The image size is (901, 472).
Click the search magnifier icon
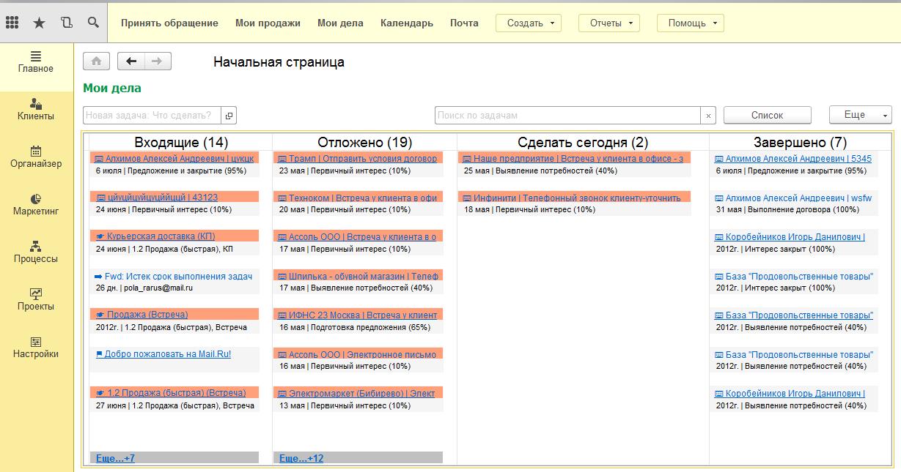click(93, 23)
